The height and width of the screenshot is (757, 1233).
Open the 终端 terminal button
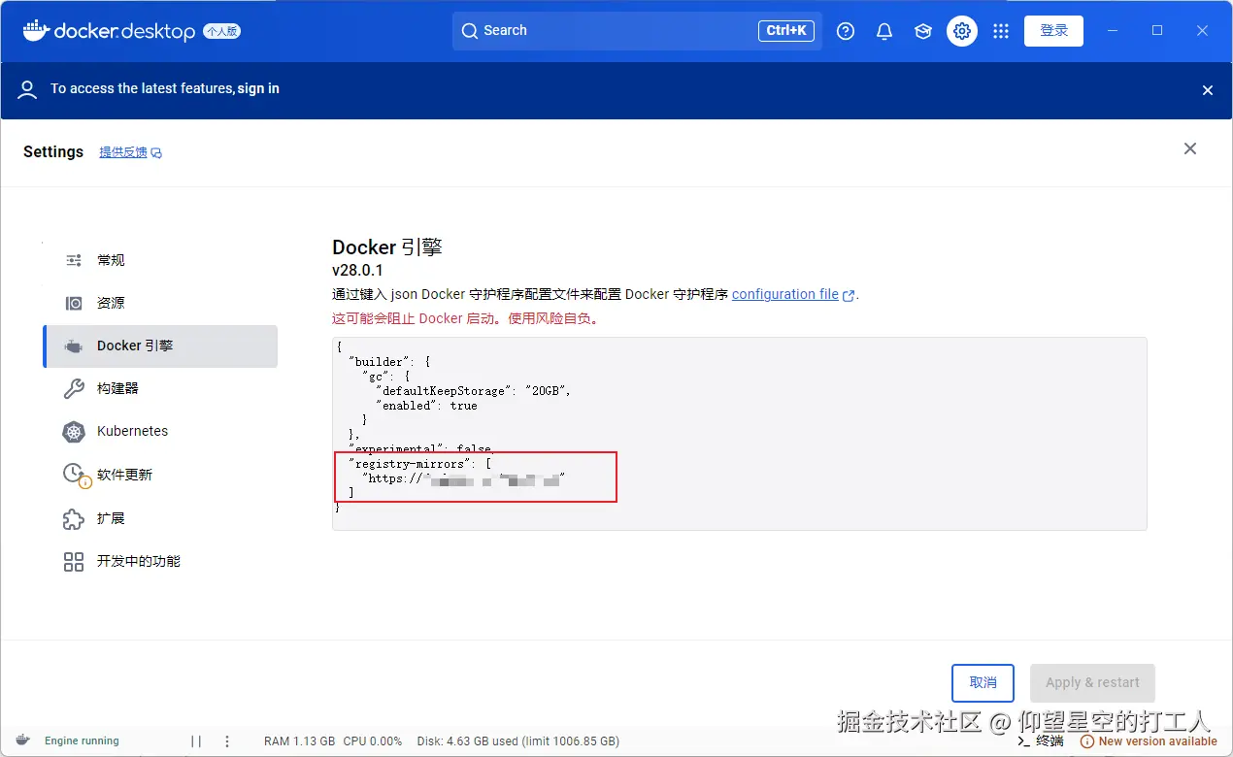[x=1040, y=741]
